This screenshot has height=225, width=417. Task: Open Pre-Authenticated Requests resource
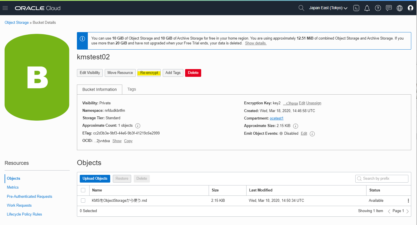pos(30,196)
